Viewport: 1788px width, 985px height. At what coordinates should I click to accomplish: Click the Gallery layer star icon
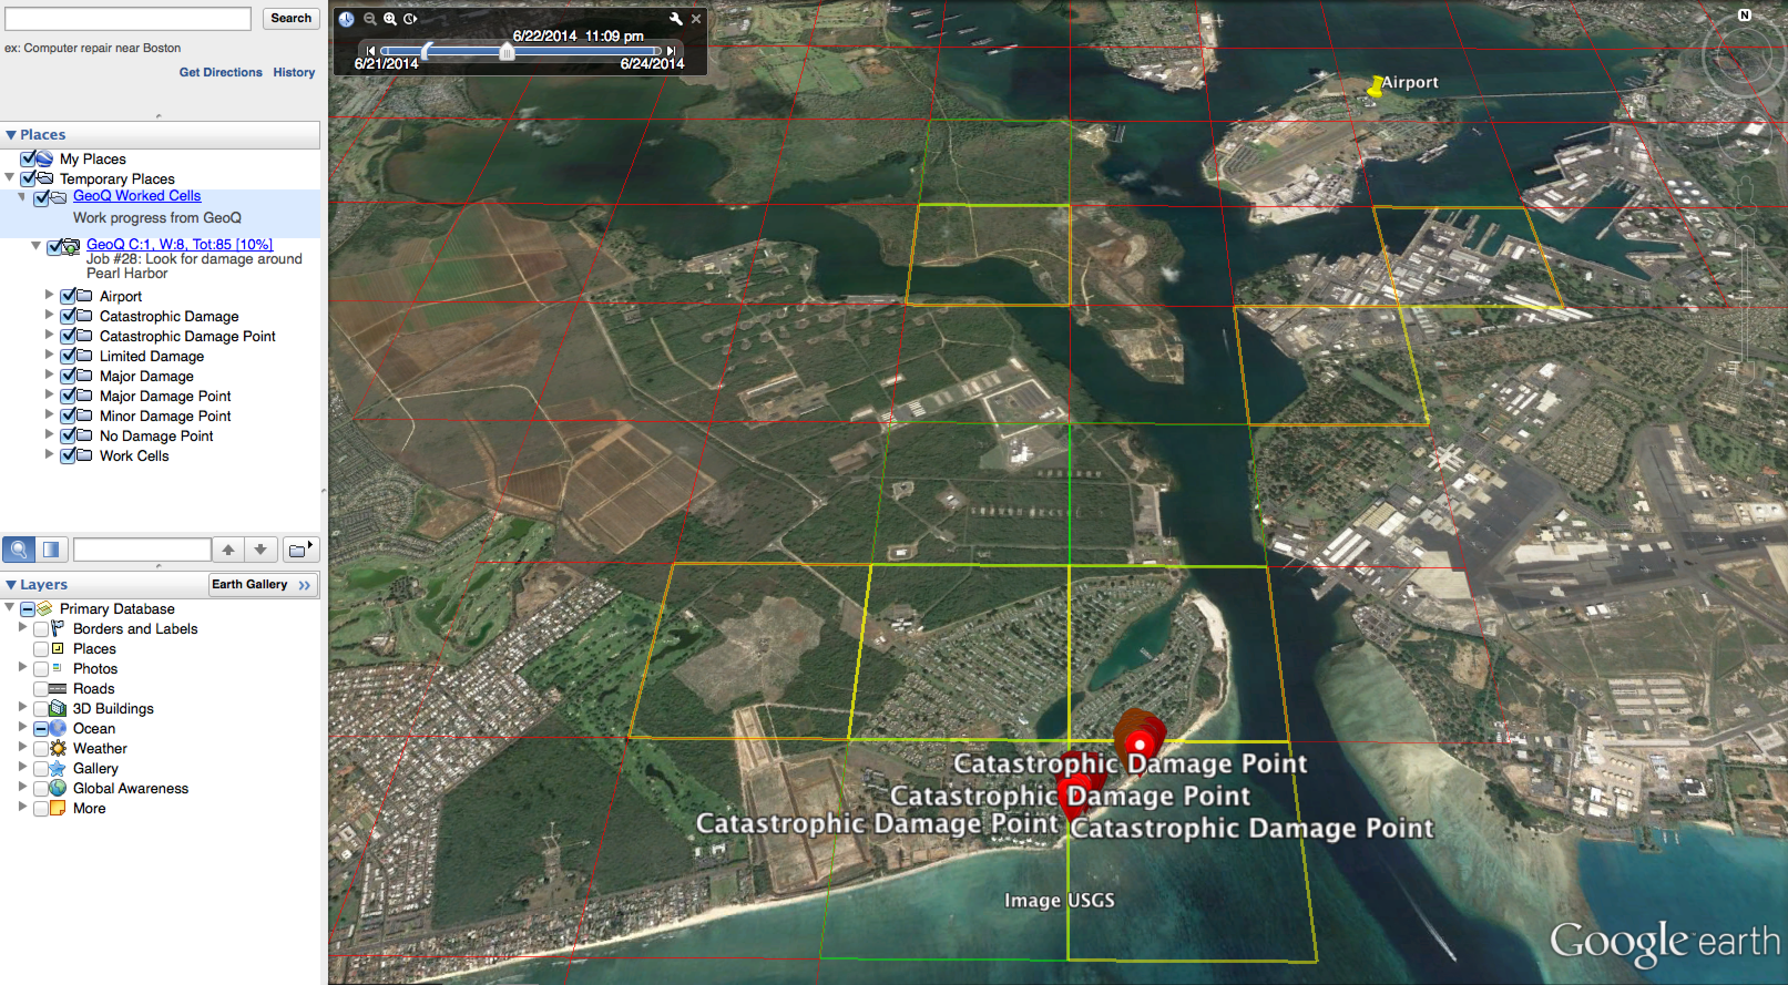58,768
